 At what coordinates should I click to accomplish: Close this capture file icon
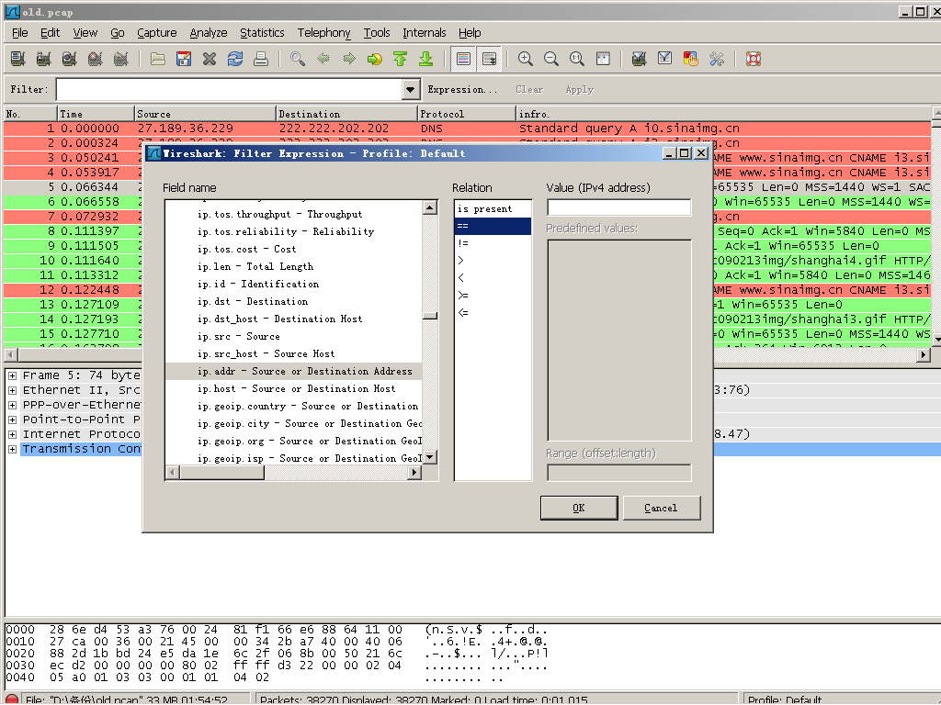coord(210,59)
